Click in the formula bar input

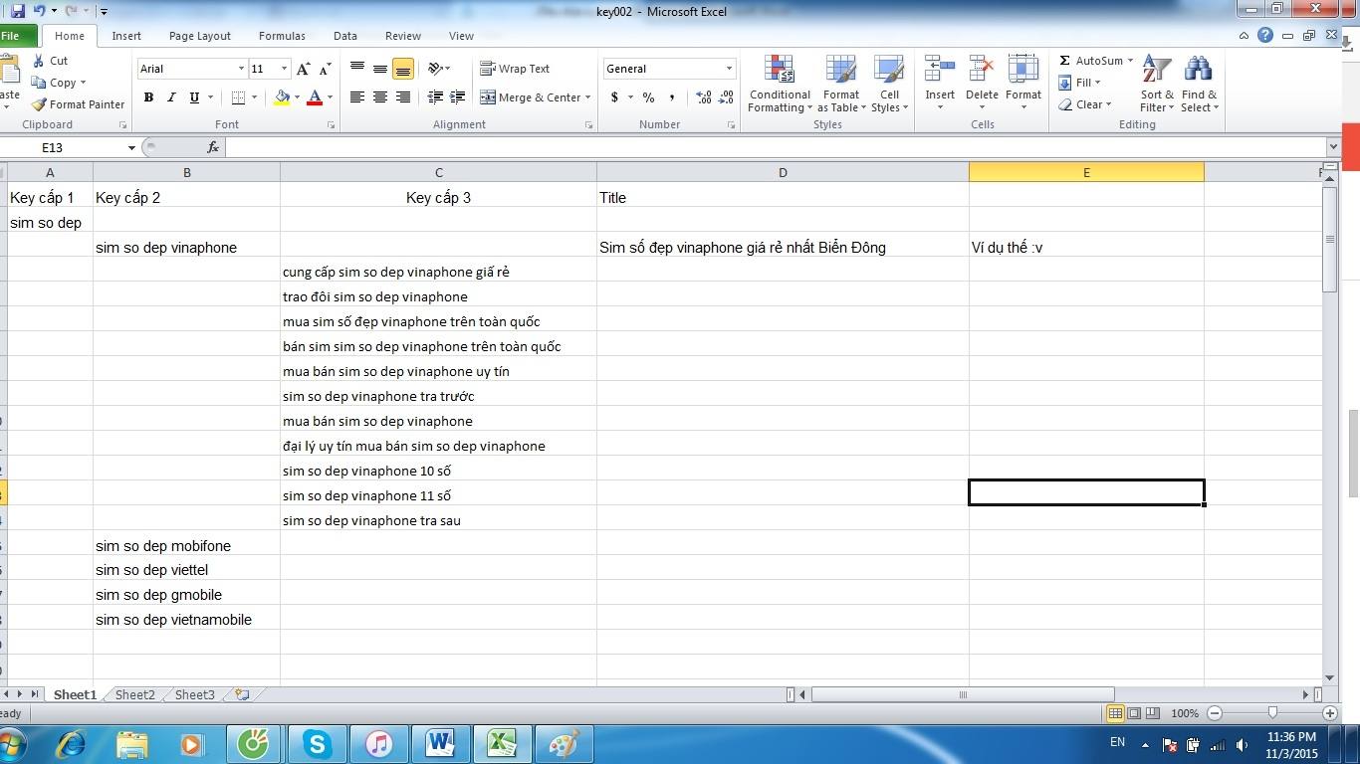[x=777, y=147]
